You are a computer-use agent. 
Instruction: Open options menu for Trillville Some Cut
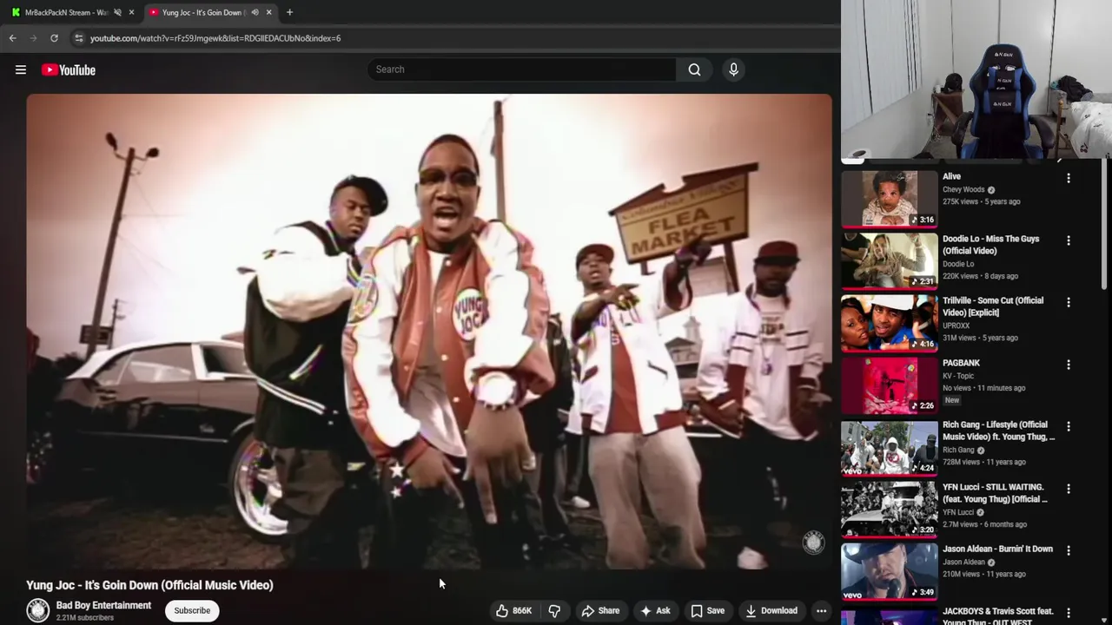point(1069,302)
